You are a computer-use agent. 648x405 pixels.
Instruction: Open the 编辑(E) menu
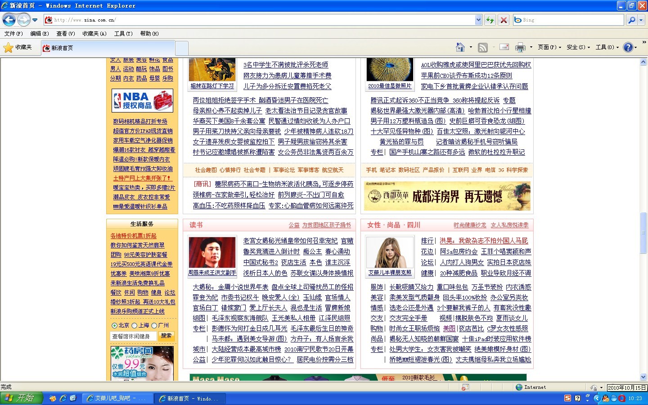click(40, 33)
